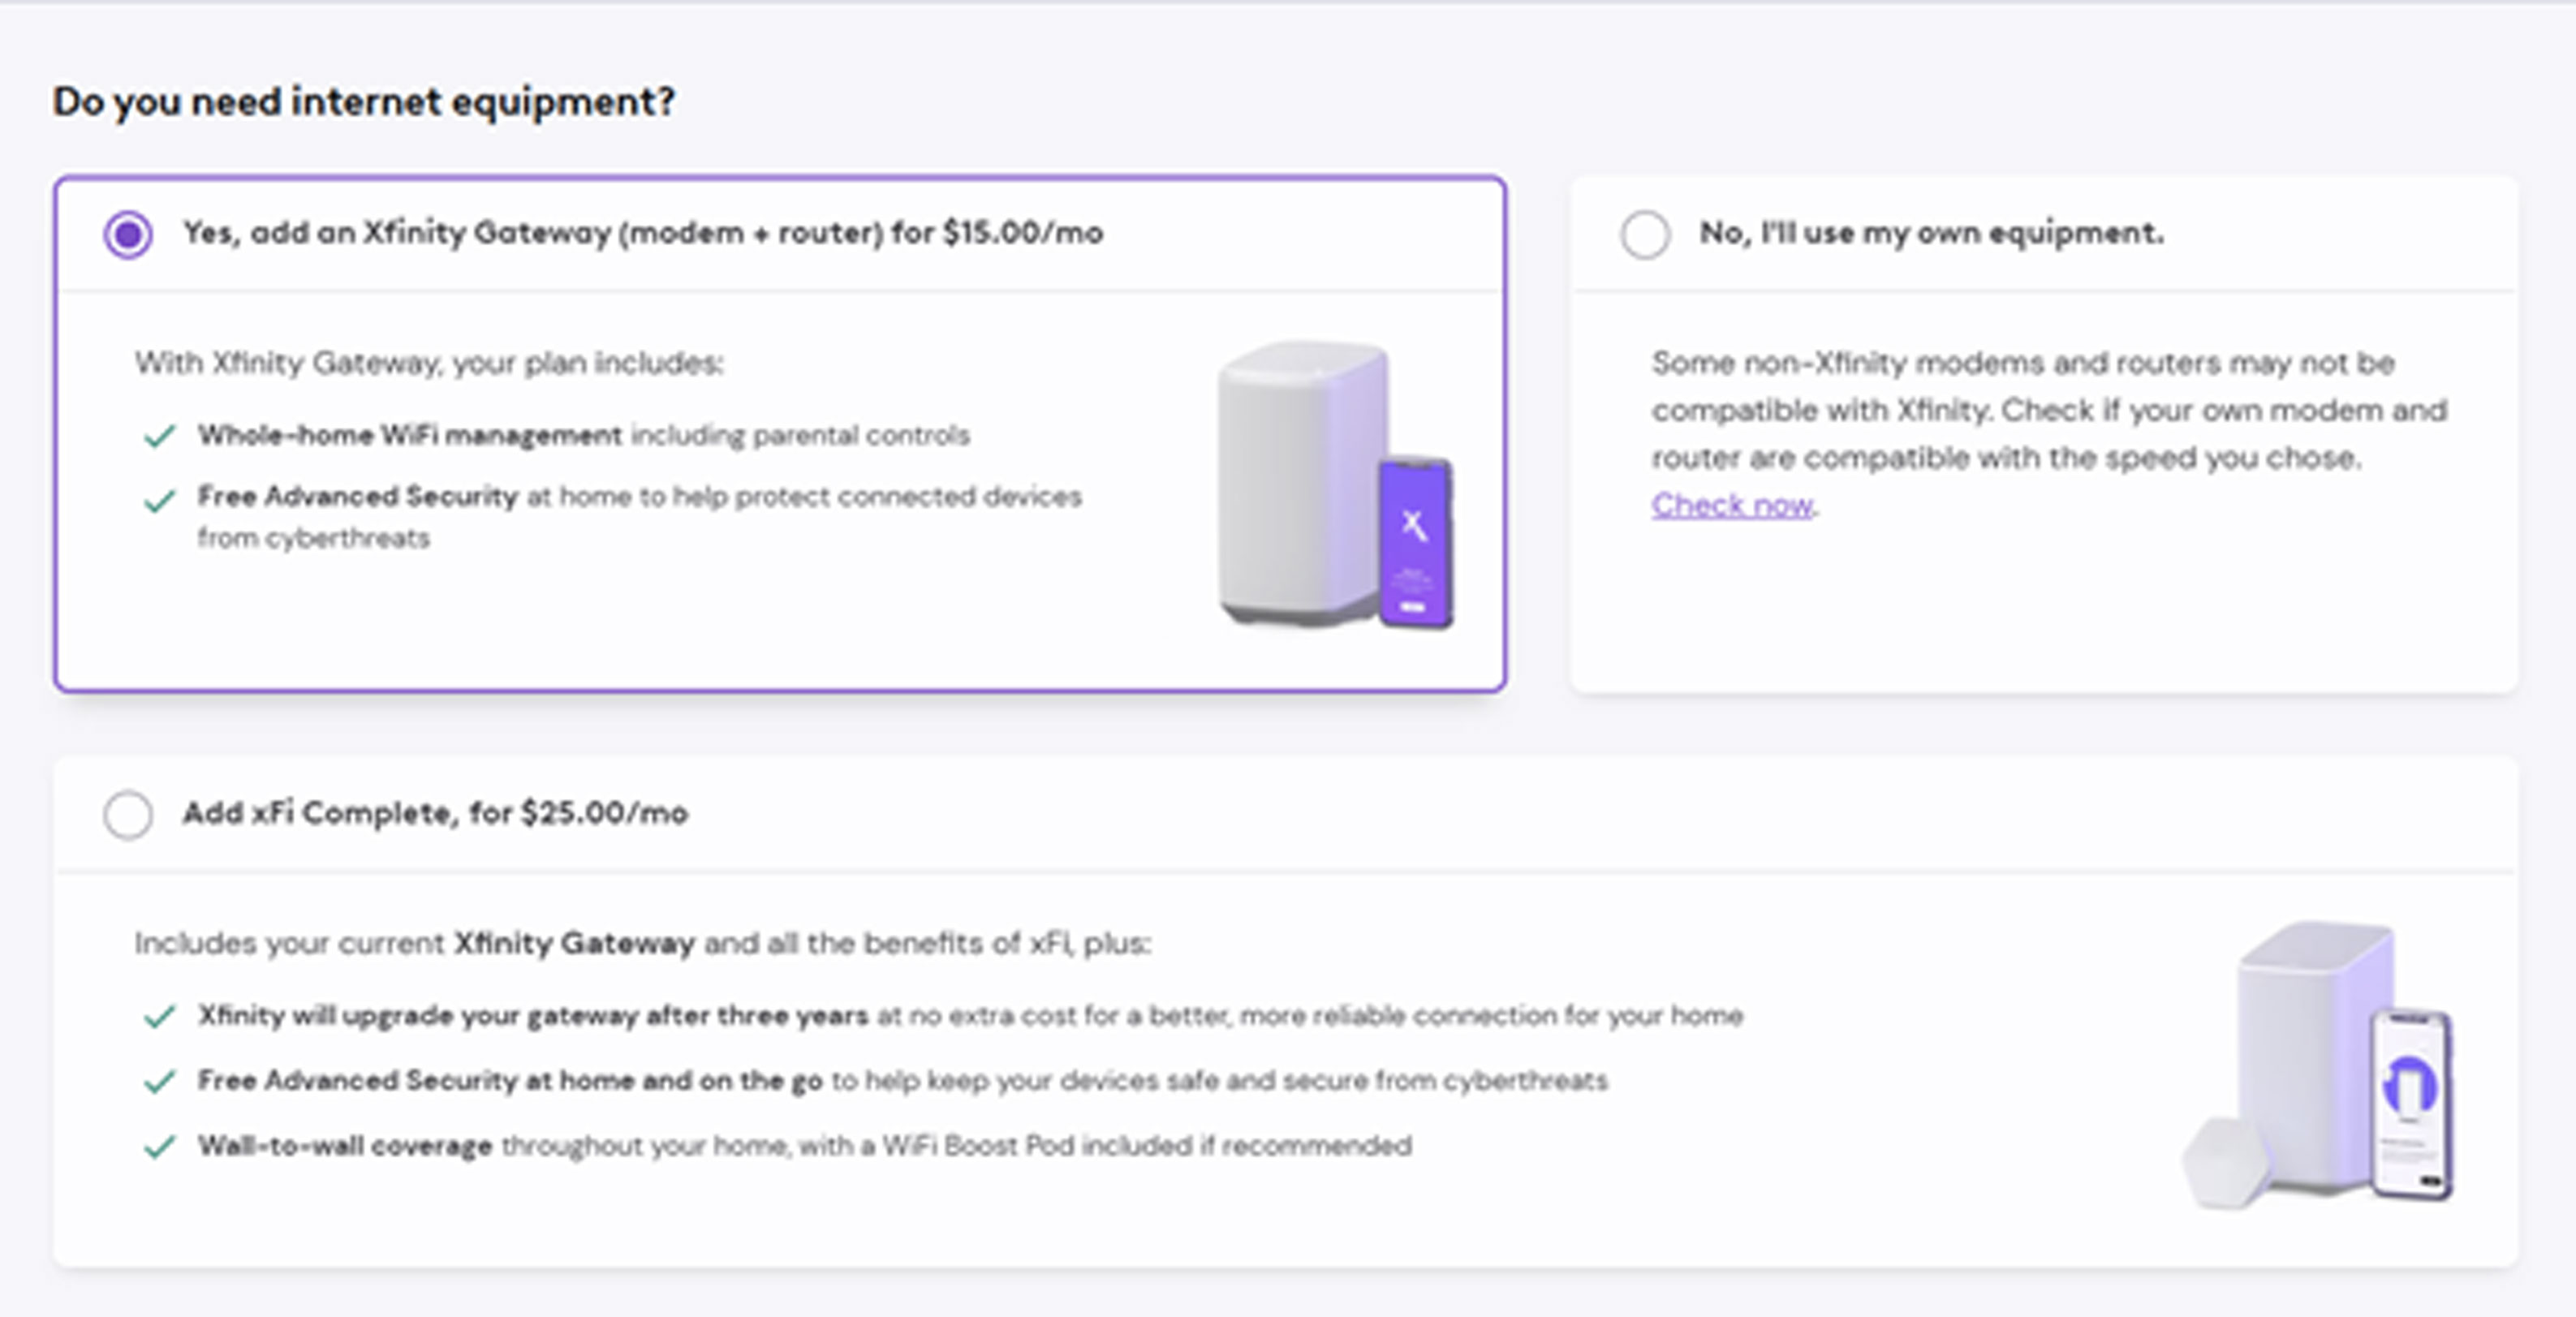Click checkmark beside 'Free Advanced Security at home and on the go'
2576x1317 pixels.
coord(160,1081)
